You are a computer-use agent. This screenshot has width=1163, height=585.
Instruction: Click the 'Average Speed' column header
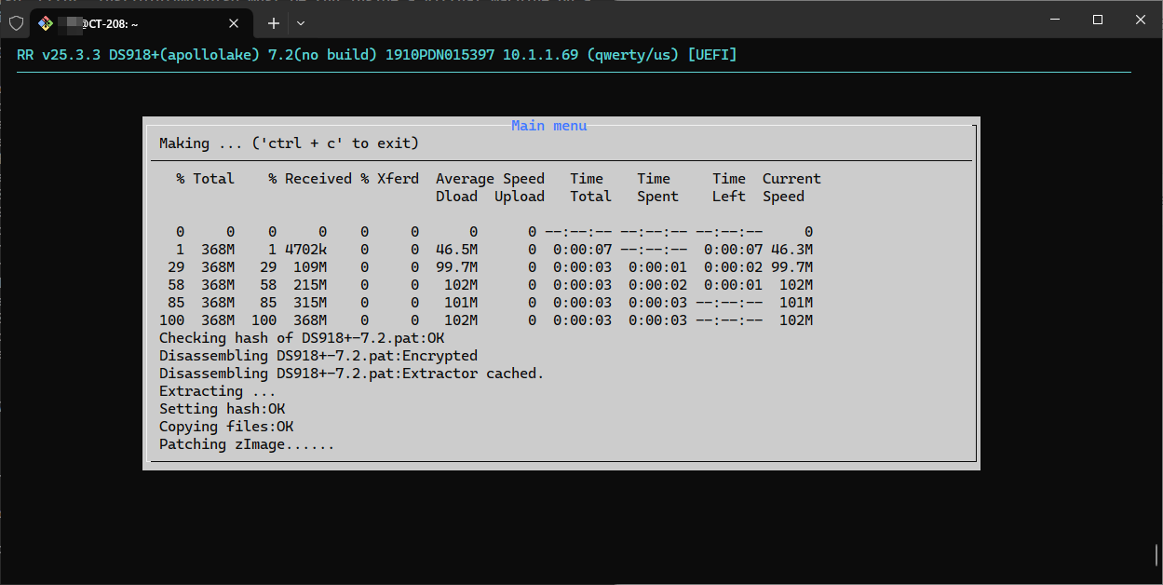point(490,179)
